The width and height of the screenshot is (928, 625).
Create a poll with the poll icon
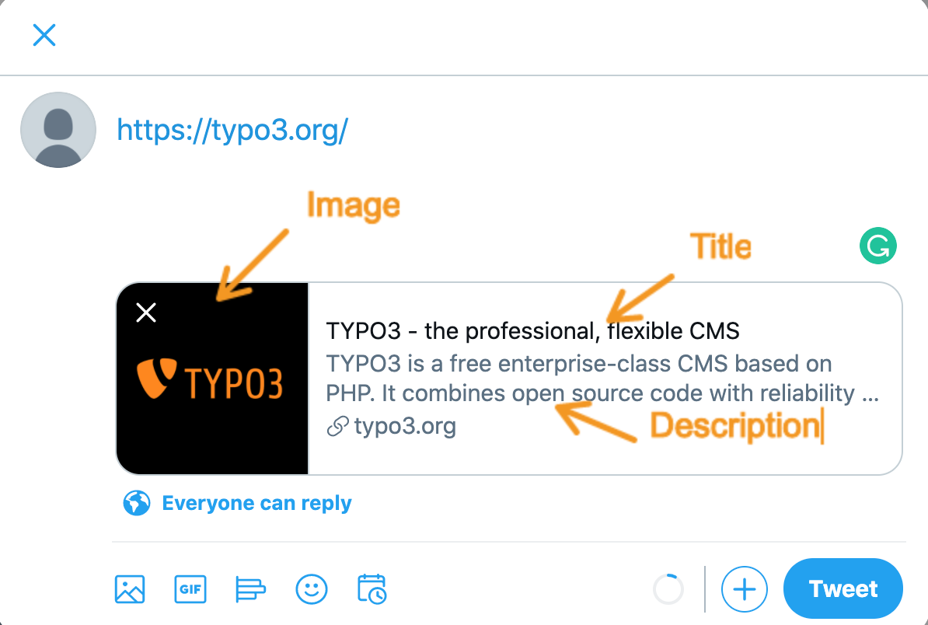(250, 589)
